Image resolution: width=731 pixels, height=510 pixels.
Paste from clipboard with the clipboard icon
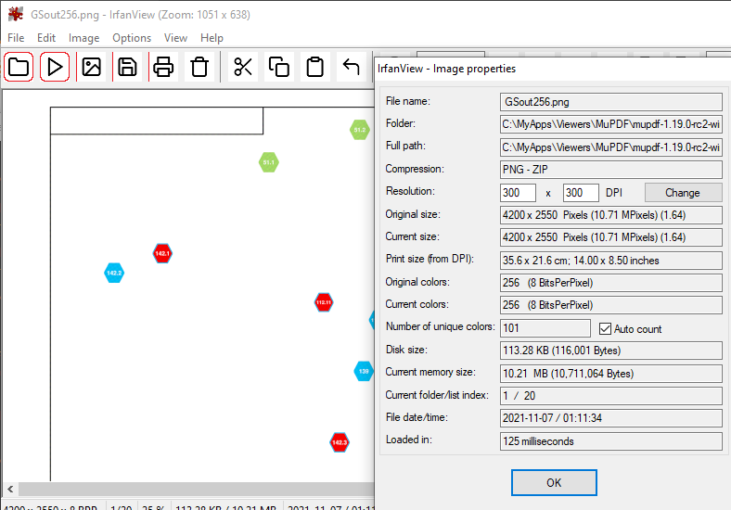point(315,67)
